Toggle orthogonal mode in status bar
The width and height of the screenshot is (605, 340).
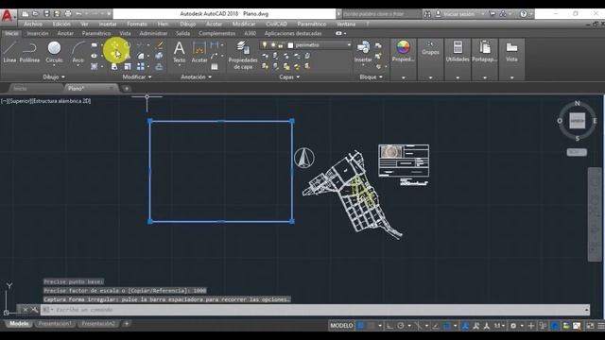click(389, 326)
